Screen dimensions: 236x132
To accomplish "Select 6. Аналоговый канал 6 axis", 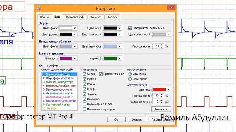I will point(59,93).
